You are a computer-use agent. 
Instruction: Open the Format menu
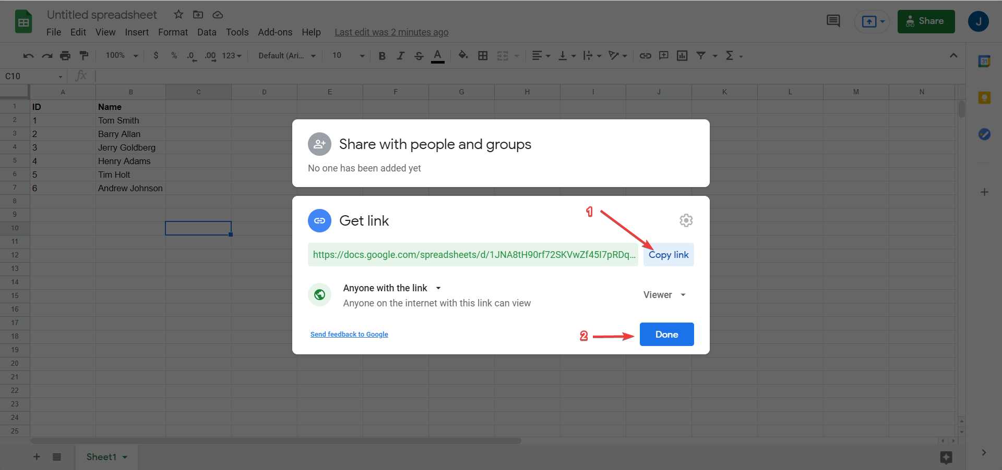coord(173,32)
